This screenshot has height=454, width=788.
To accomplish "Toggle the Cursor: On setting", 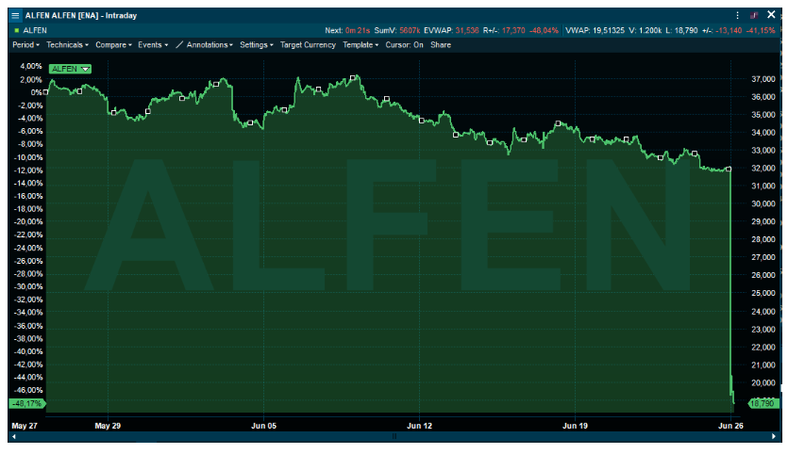I will 404,44.
